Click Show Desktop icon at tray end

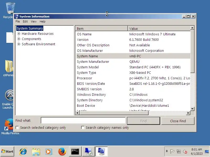pos(207,152)
